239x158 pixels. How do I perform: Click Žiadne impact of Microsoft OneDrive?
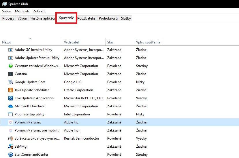(x=141, y=106)
